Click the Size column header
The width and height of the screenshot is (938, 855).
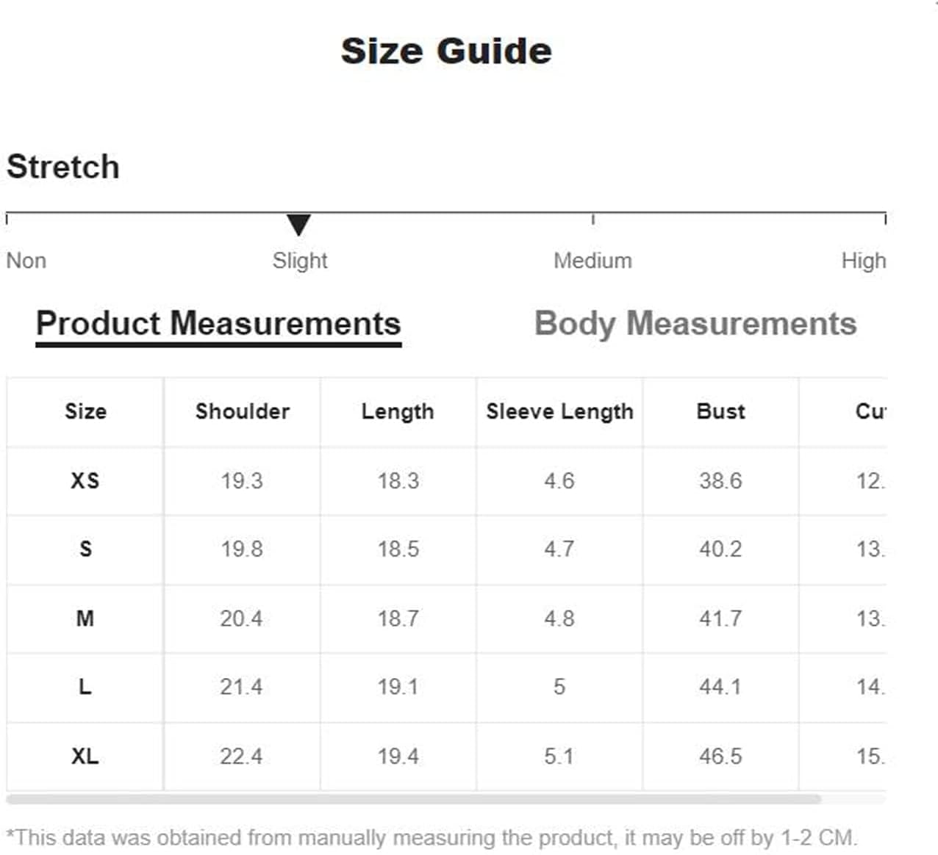click(x=85, y=411)
